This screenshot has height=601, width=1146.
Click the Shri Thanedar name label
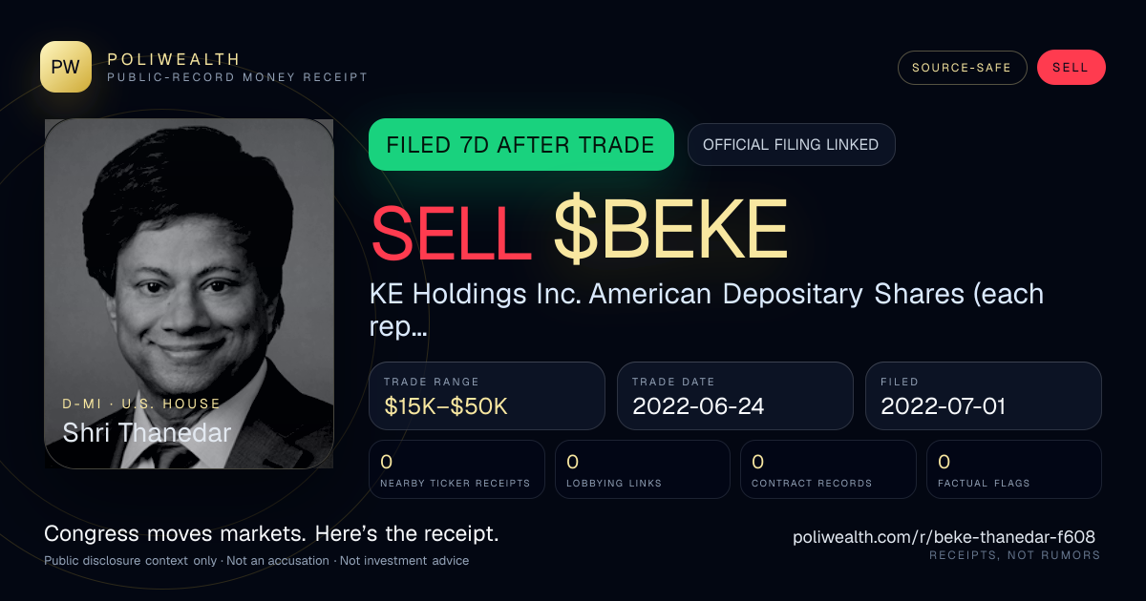tap(147, 432)
